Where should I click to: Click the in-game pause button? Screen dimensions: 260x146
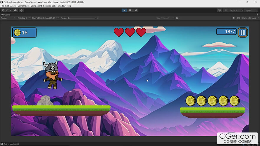(x=243, y=32)
